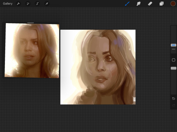
Task: Open the active color picker swatch
Action: coord(173,4)
